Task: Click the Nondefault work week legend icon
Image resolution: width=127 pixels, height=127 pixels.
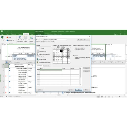Action: click(38, 62)
